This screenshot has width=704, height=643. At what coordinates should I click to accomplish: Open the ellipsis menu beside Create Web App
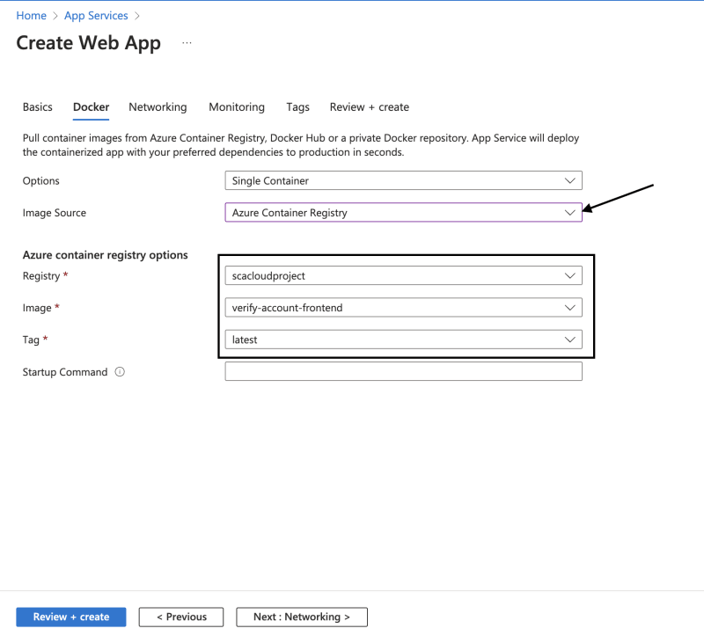(187, 43)
